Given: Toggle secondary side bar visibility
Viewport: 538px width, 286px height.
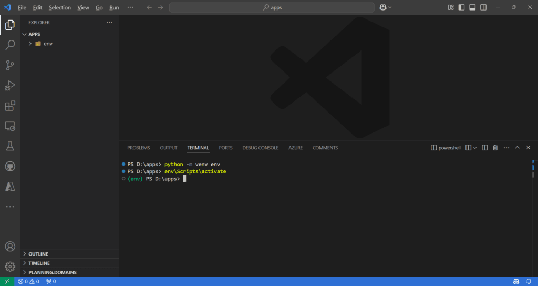Looking at the screenshot, I should [483, 7].
